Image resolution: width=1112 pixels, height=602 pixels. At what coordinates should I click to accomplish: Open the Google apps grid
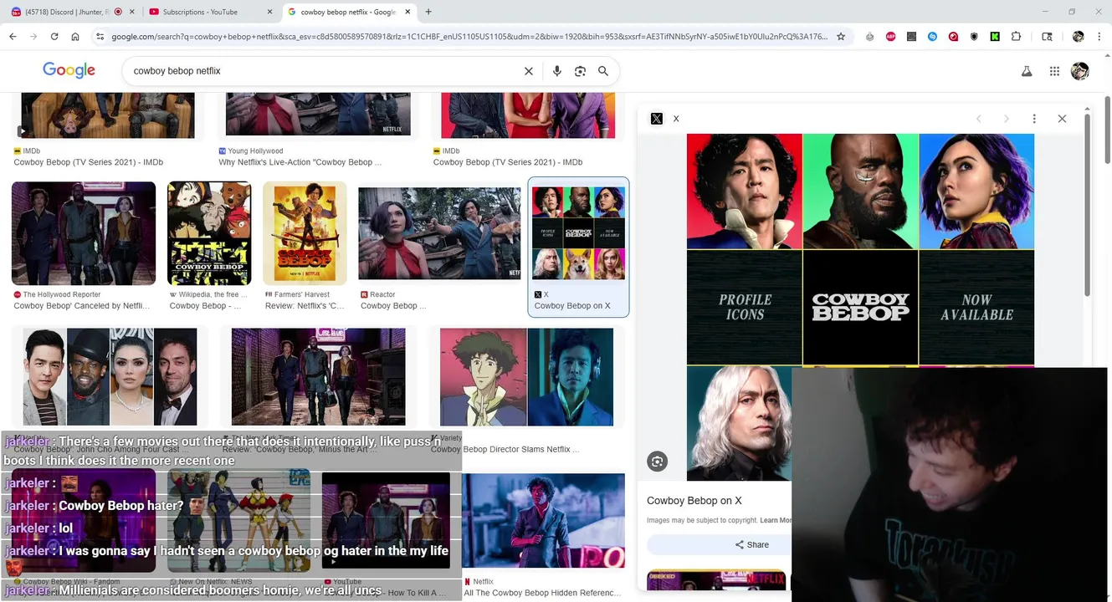coord(1054,71)
